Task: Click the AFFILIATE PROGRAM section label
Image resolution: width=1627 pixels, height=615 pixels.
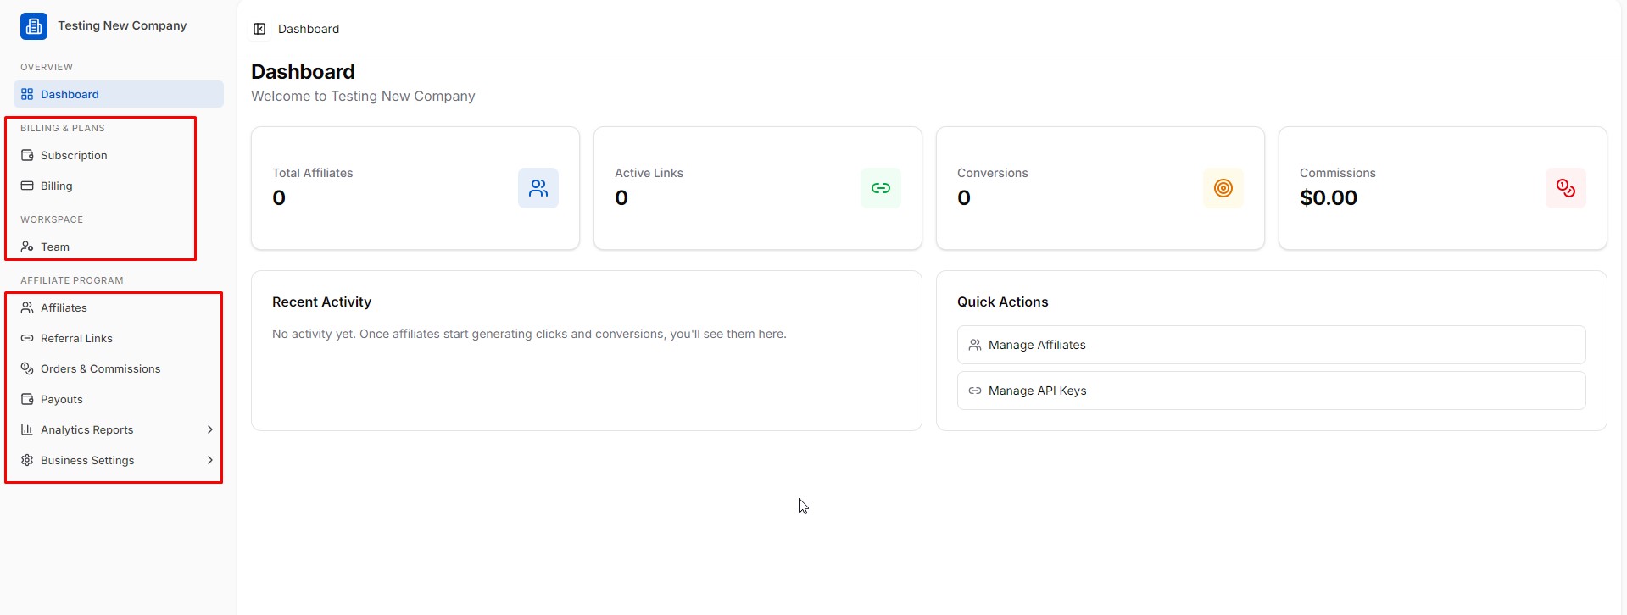Action: pos(72,280)
